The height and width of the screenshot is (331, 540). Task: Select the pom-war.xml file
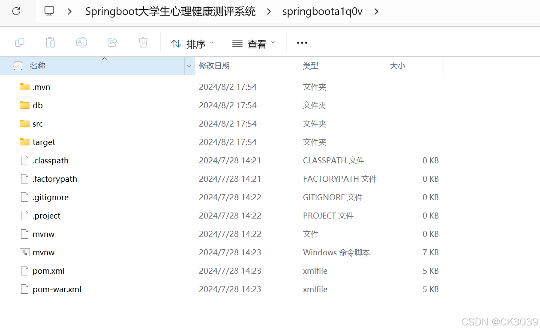57,289
